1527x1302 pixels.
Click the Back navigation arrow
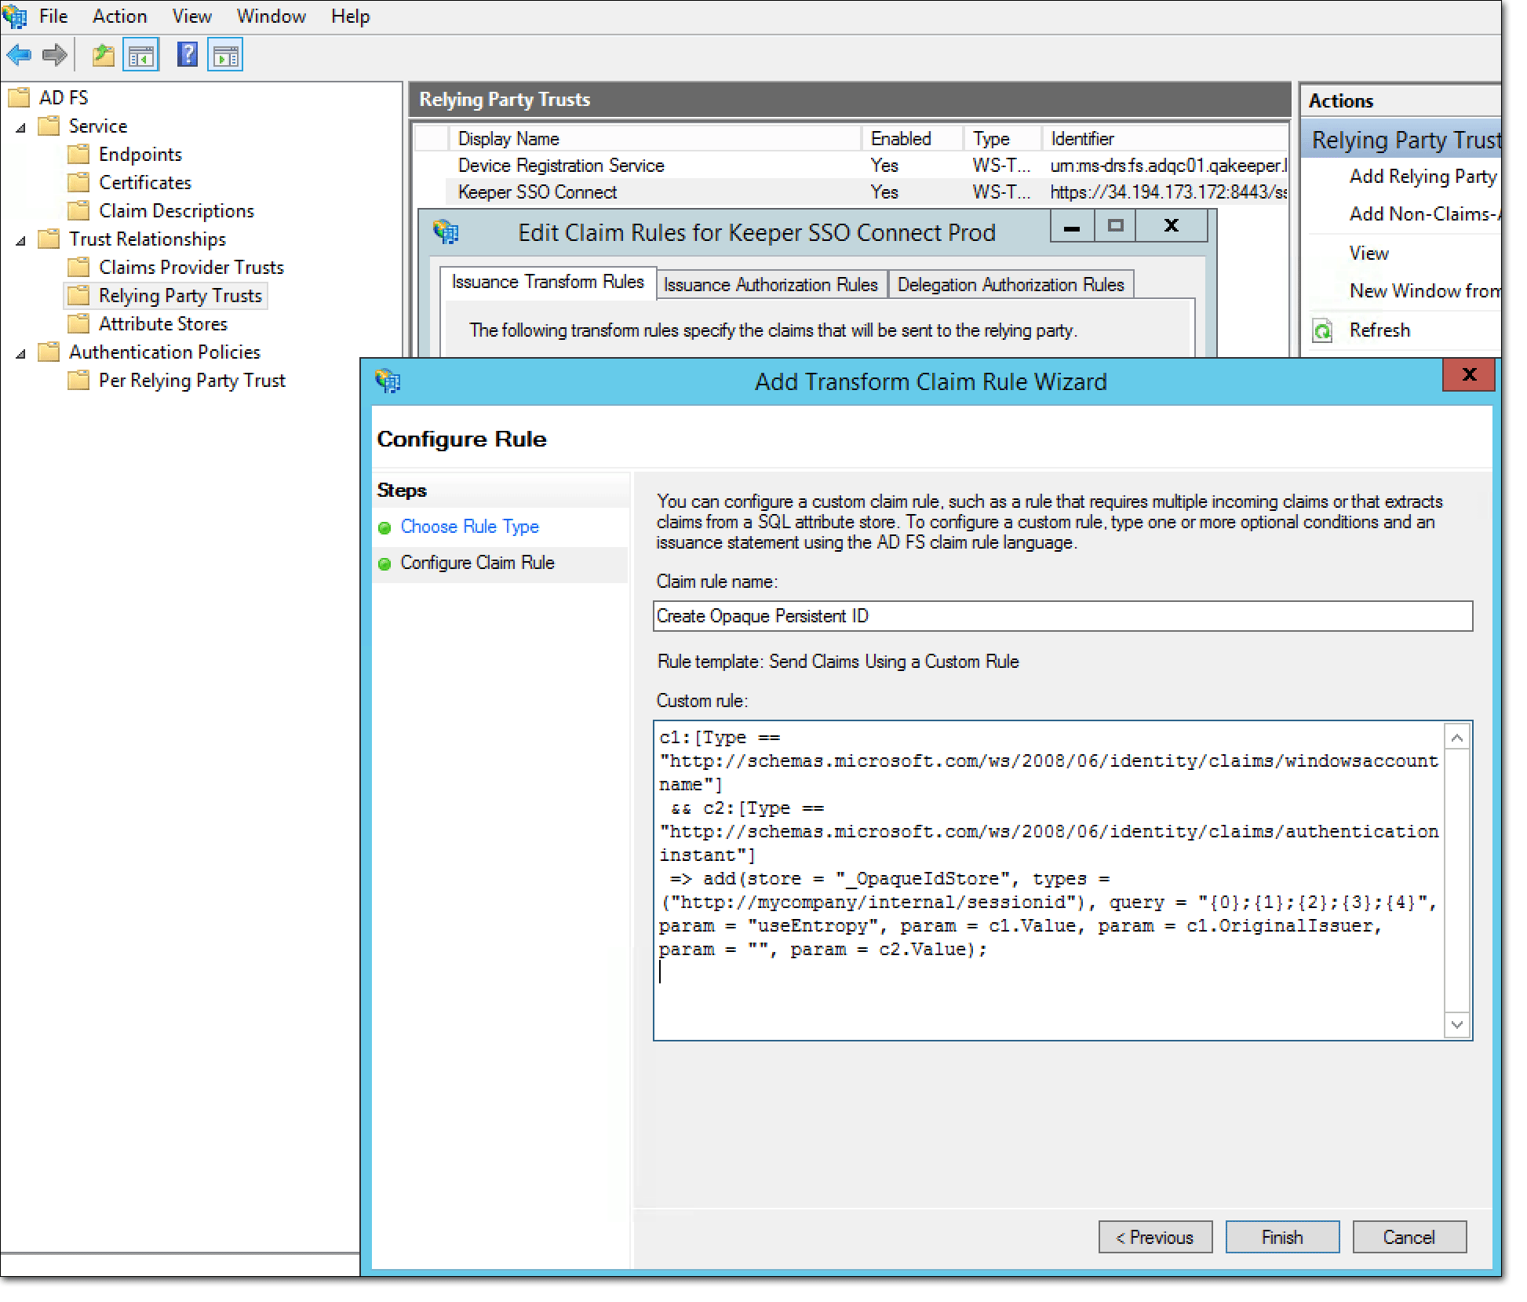point(19,53)
